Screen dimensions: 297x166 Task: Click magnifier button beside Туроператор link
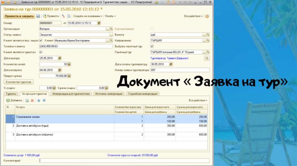207,58
